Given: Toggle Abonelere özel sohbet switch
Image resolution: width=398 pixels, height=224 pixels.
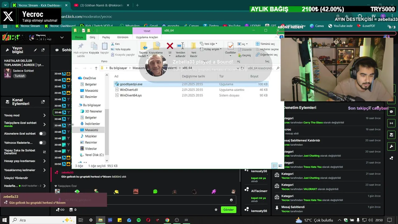Looking at the screenshot, I should [42, 134].
